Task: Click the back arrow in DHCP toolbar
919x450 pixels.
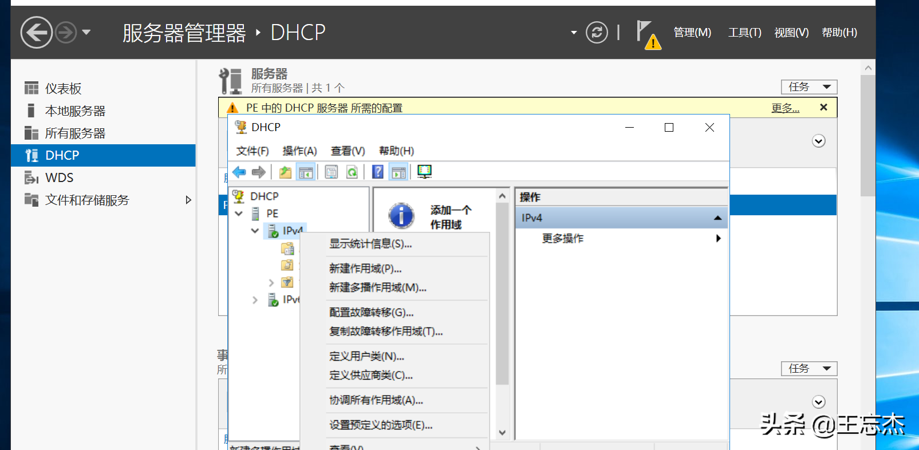Action: pyautogui.click(x=239, y=172)
